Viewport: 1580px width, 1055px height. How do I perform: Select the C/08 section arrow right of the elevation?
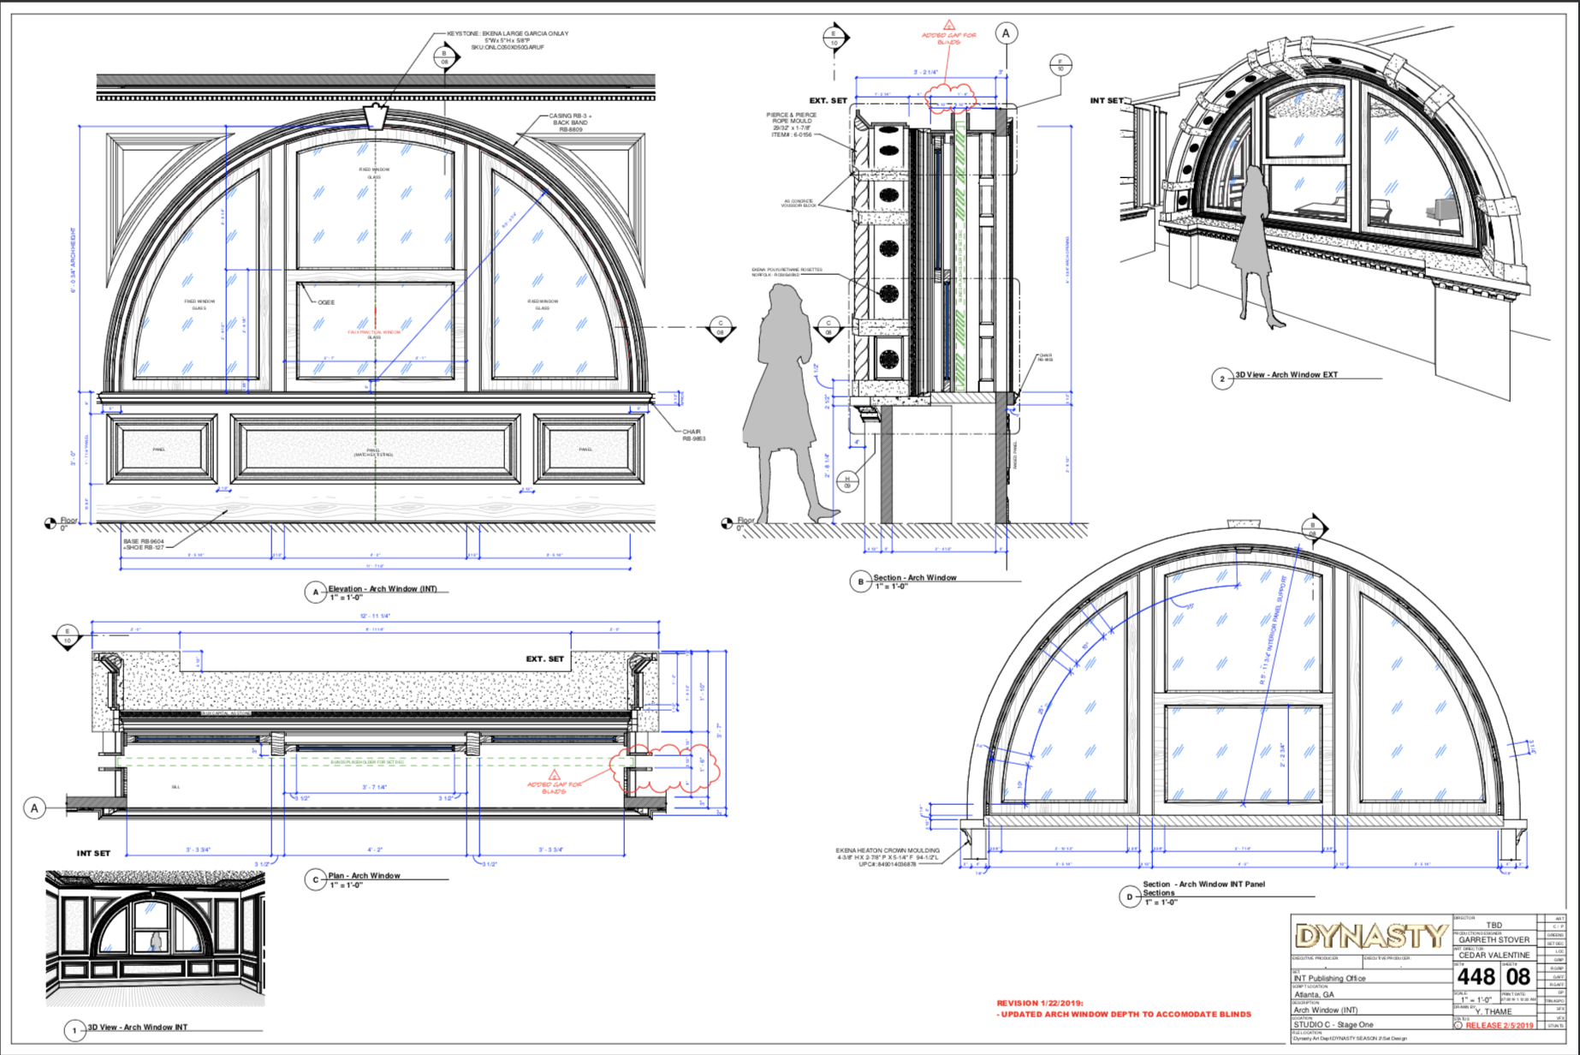(721, 328)
